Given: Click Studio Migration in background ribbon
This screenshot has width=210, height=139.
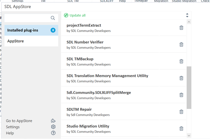Looking at the screenshot, I should coord(184,1).
